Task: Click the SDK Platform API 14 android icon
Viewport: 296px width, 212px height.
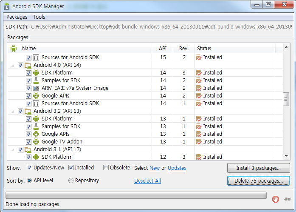Action: click(x=36, y=73)
